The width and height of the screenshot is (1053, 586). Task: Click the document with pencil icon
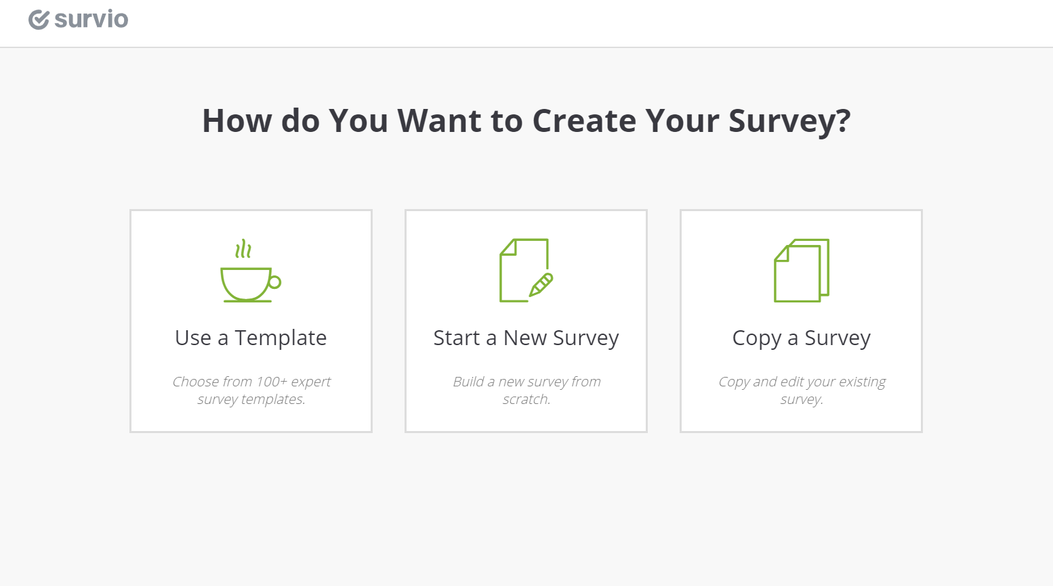click(x=525, y=271)
